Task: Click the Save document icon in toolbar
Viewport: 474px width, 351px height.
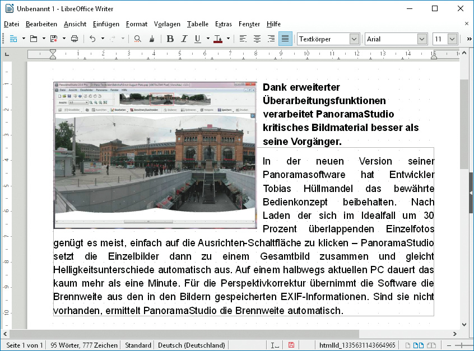Action: 54,39
